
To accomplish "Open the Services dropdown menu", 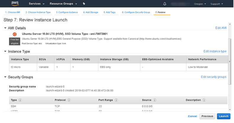I will [37, 4].
